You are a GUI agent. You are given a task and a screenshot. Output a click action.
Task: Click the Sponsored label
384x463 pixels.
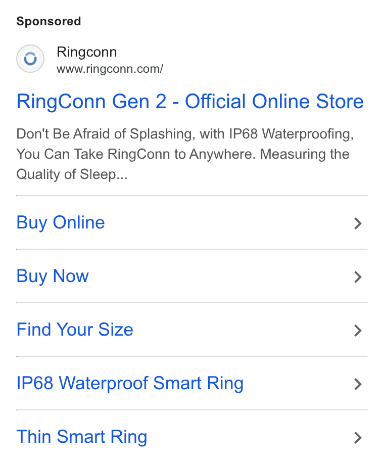(49, 21)
